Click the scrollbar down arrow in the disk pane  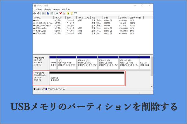pyautogui.click(x=152, y=86)
